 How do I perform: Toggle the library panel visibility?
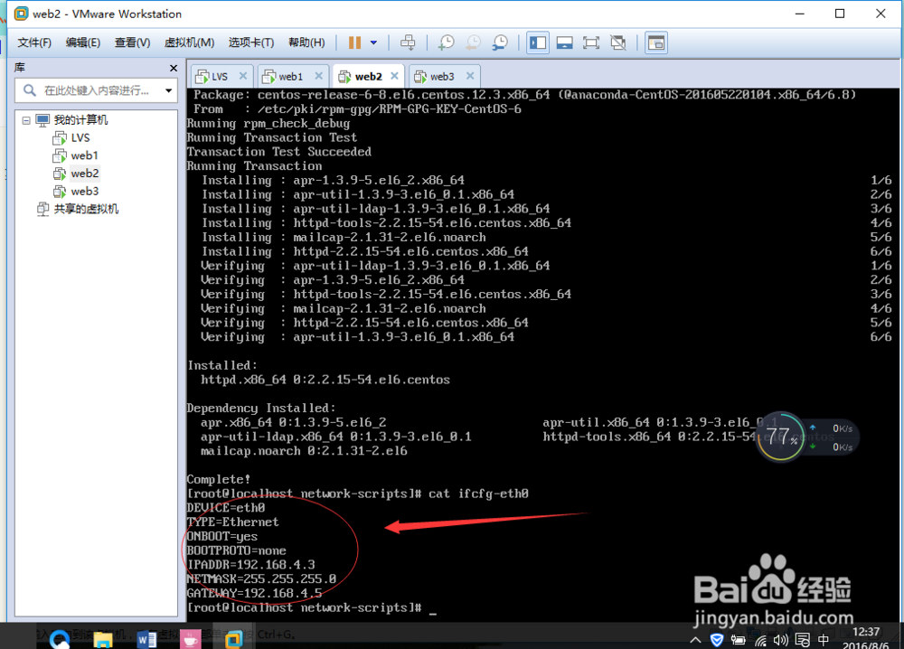point(540,42)
